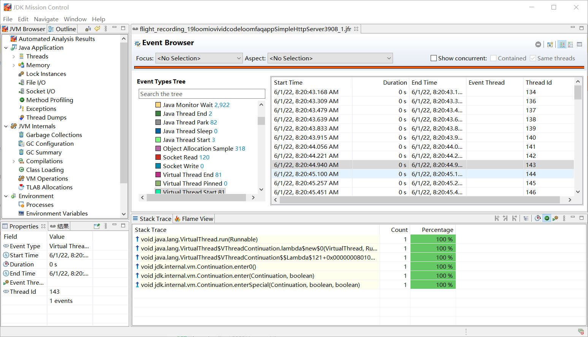Click the Search the tree input field

click(x=202, y=94)
